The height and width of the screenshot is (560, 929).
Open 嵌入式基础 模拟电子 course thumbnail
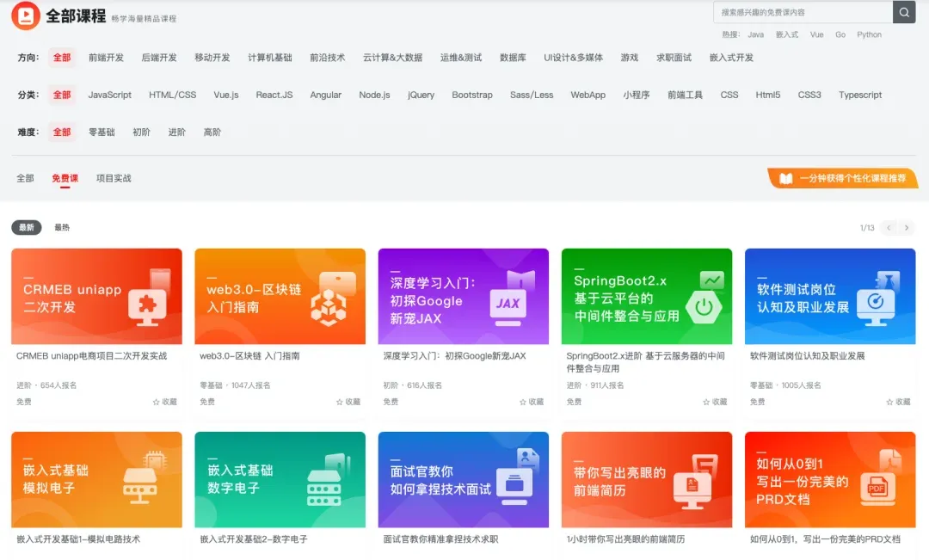(x=96, y=479)
